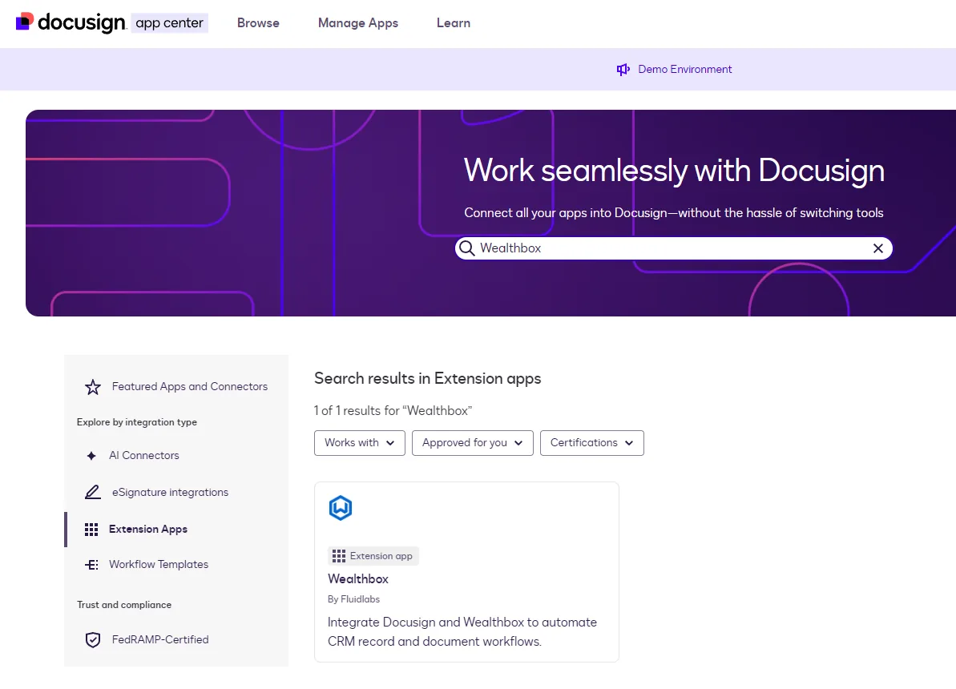
Task: Open the Browse menu
Action: point(258,23)
